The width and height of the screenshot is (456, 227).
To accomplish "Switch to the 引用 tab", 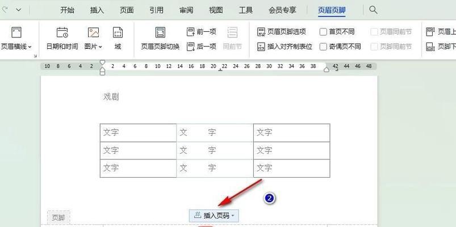I will coord(157,10).
